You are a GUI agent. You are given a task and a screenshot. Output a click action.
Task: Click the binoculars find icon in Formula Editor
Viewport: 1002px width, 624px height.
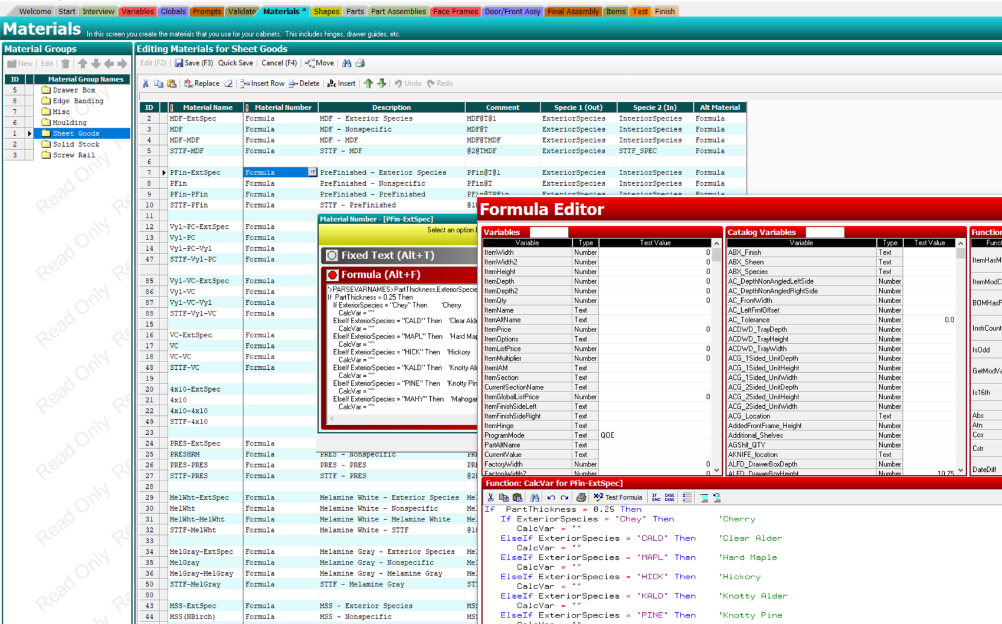(534, 497)
